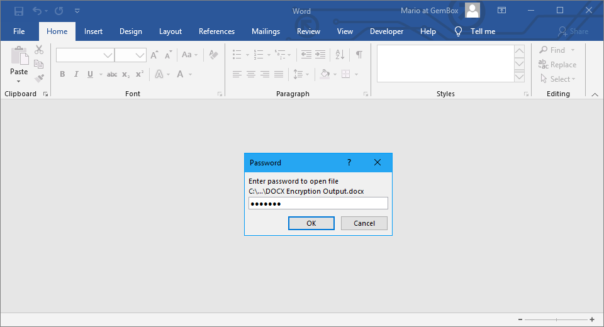Screen dimensions: 604x327
Task: Click the Increase Indent icon
Action: 320,55
